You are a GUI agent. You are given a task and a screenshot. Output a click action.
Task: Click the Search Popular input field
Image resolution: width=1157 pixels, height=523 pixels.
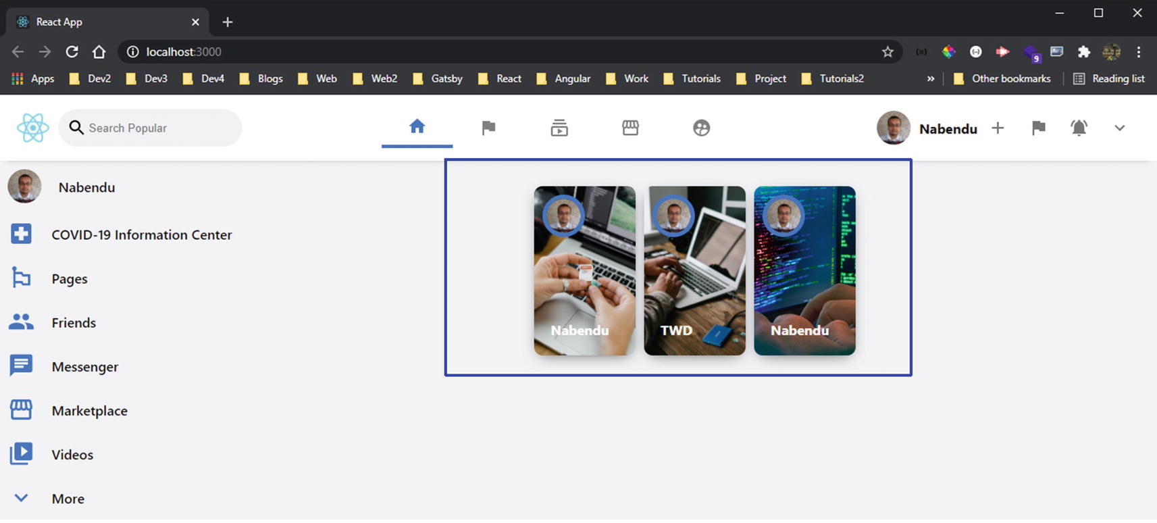tap(159, 128)
